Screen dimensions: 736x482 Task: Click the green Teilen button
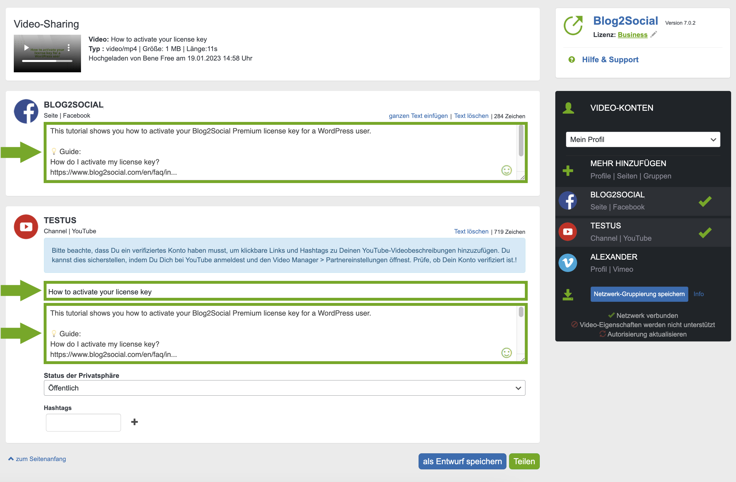pyautogui.click(x=524, y=461)
